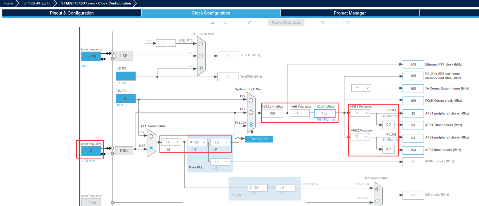
Task: Go to Home breadcrumb
Action: (8, 3)
